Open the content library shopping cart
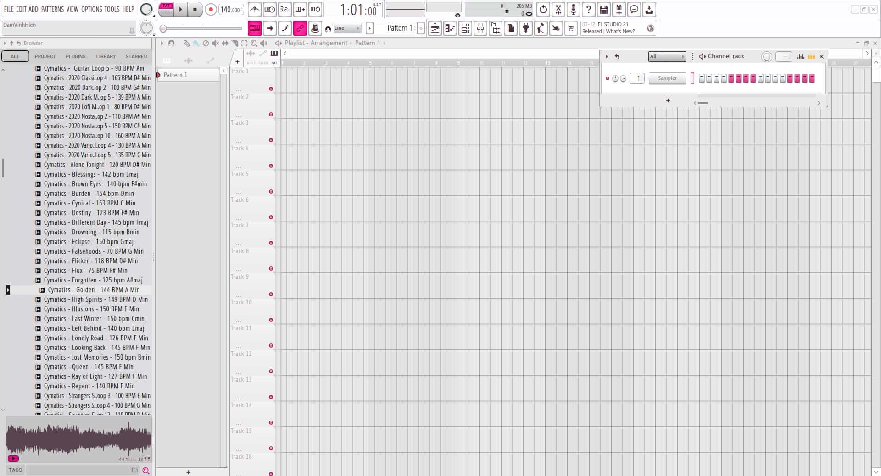This screenshot has height=476, width=881. click(x=571, y=28)
